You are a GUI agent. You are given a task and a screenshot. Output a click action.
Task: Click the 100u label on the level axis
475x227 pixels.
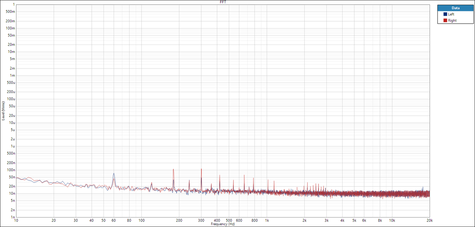pos(12,99)
